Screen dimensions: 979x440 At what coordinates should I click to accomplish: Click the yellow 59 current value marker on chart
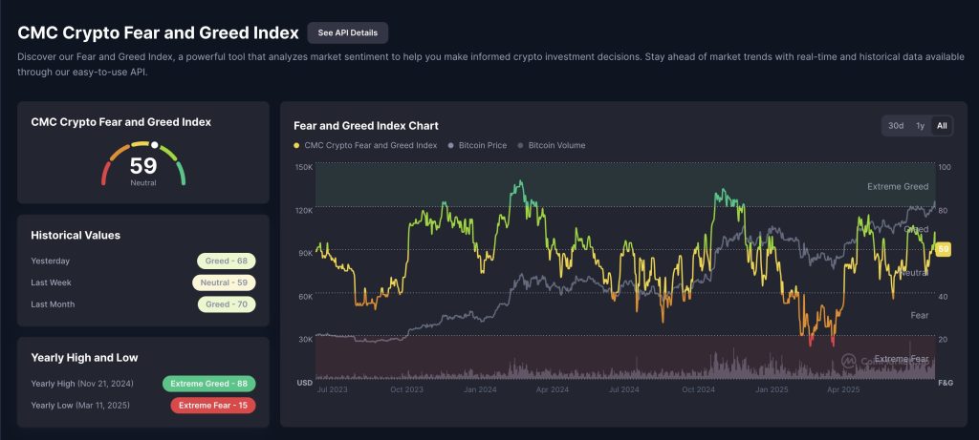pos(943,249)
